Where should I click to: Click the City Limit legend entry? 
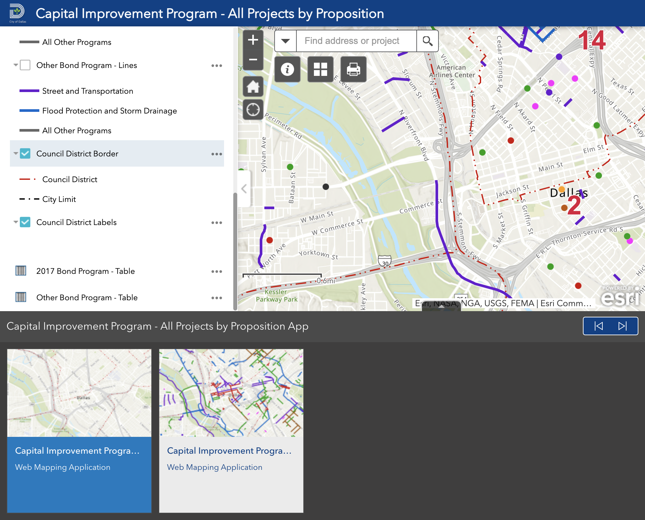(x=59, y=199)
